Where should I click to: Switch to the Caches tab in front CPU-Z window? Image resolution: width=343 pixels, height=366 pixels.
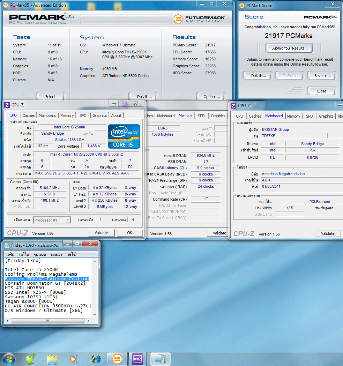[x=29, y=115]
